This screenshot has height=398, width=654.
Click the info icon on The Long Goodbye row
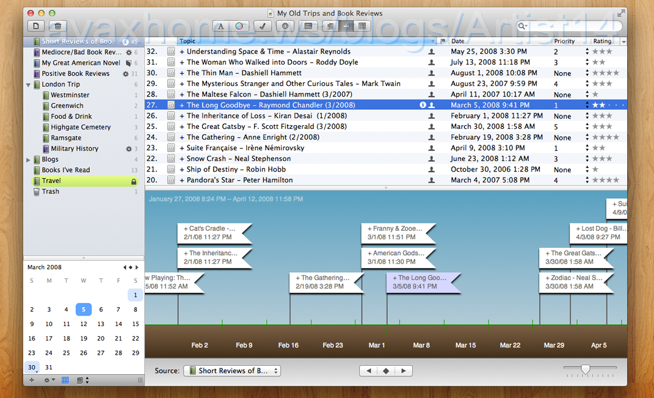click(x=423, y=105)
